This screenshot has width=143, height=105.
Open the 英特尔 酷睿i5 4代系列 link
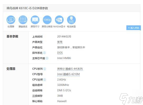(70, 69)
